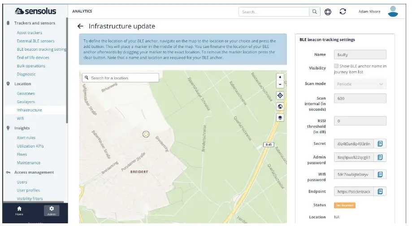412x226 pixels.
Task: Click the search magnifier button in top bar
Action: pos(315,12)
